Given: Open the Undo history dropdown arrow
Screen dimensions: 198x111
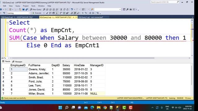Looking at the screenshot, I should (75, 10).
